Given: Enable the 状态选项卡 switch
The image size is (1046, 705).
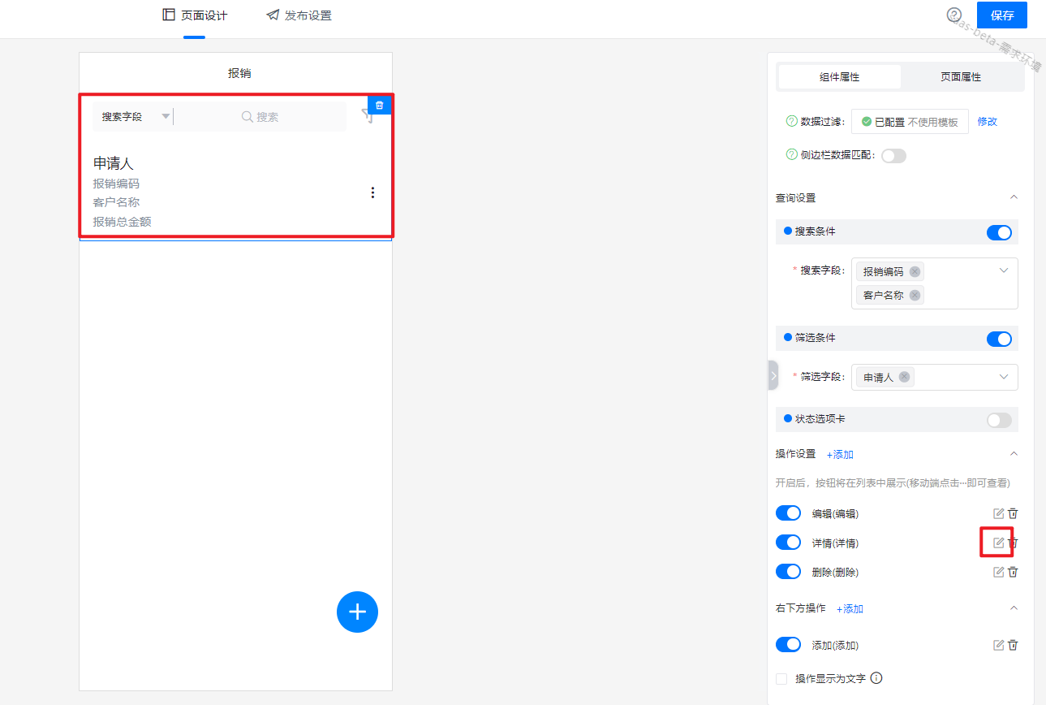Looking at the screenshot, I should (999, 420).
